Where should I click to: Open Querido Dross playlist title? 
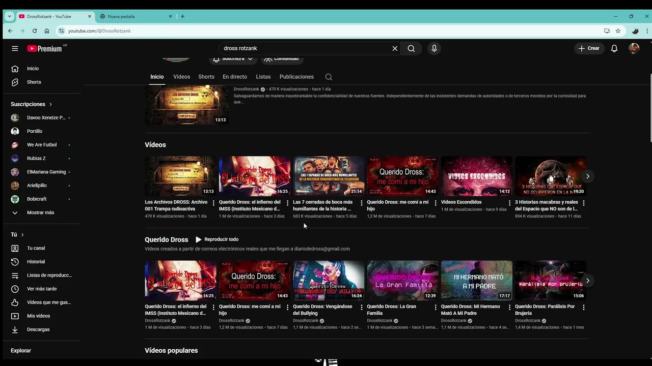coord(166,239)
